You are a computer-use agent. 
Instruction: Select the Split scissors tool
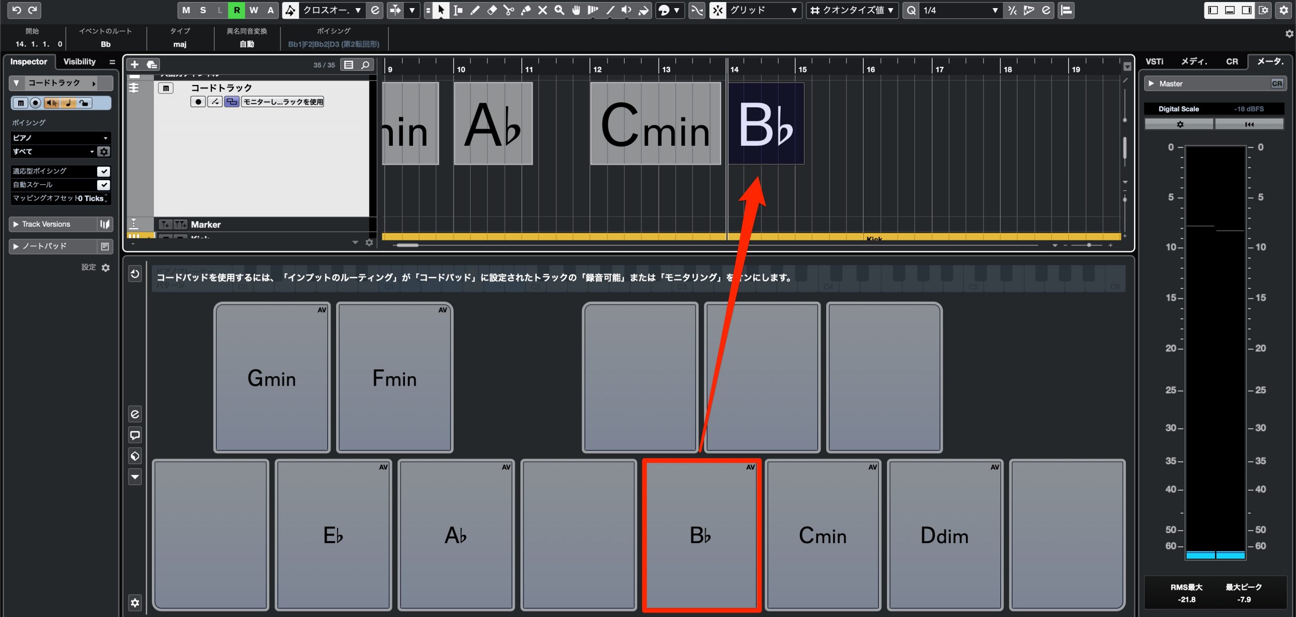click(509, 10)
